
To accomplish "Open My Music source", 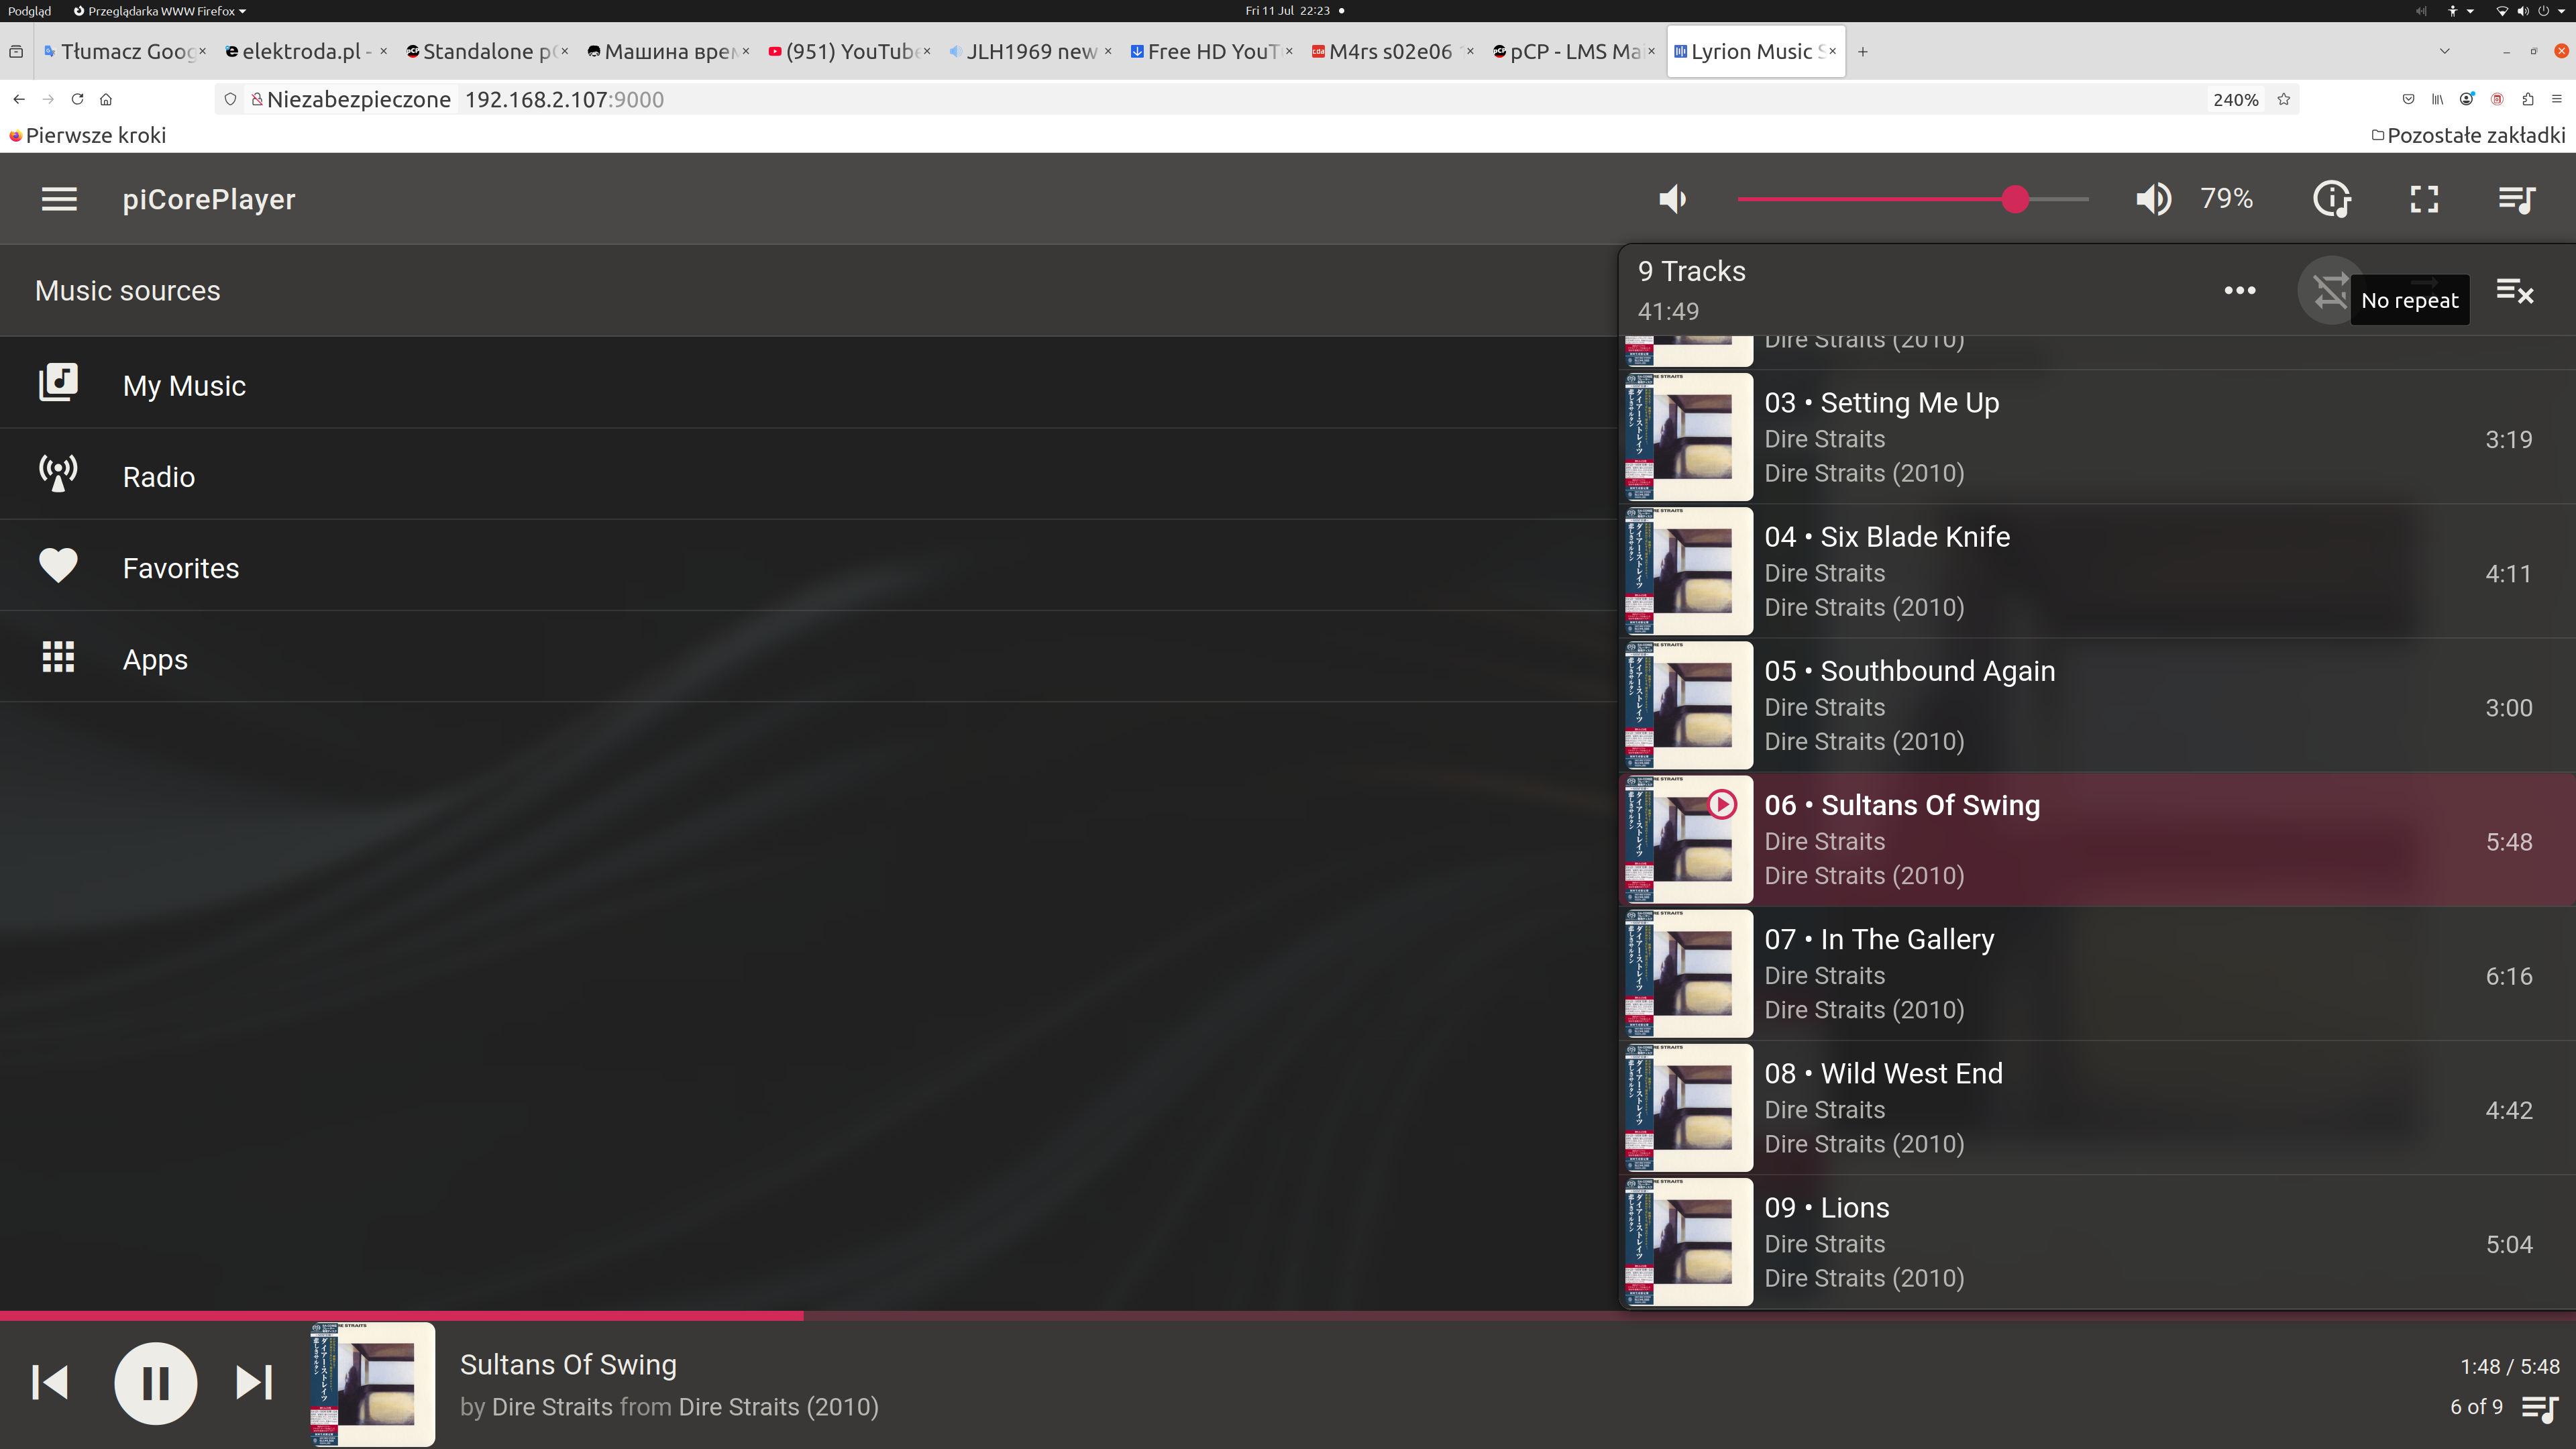I will tap(808, 384).
